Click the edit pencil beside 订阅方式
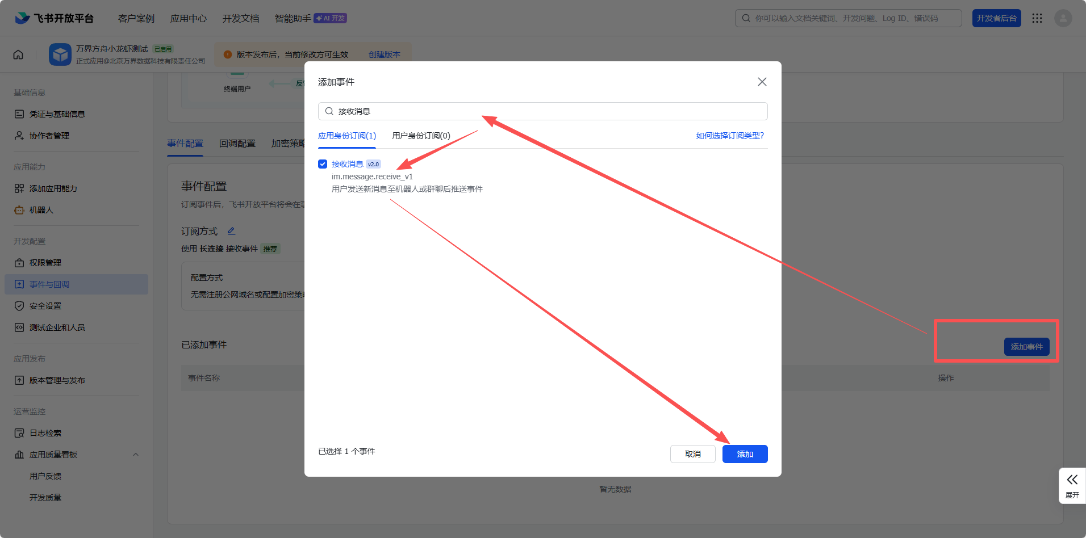Viewport: 1086px width, 538px height. click(x=231, y=231)
